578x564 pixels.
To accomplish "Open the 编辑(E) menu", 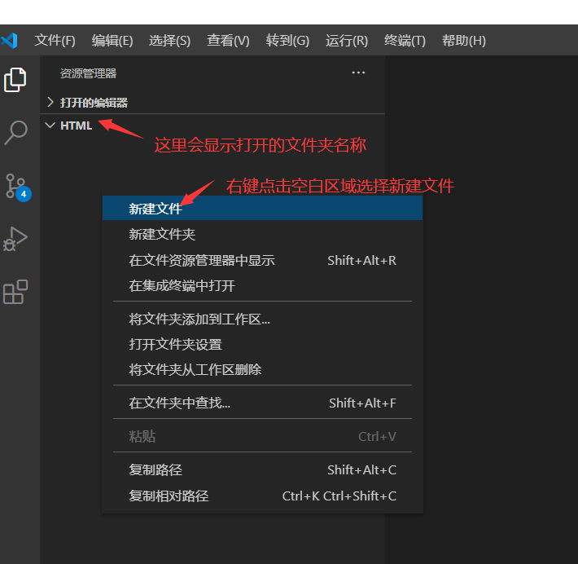I will [112, 41].
